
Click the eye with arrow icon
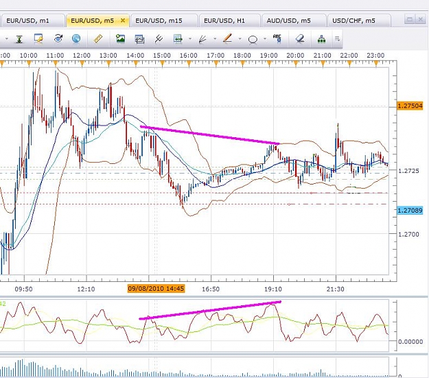coord(58,38)
